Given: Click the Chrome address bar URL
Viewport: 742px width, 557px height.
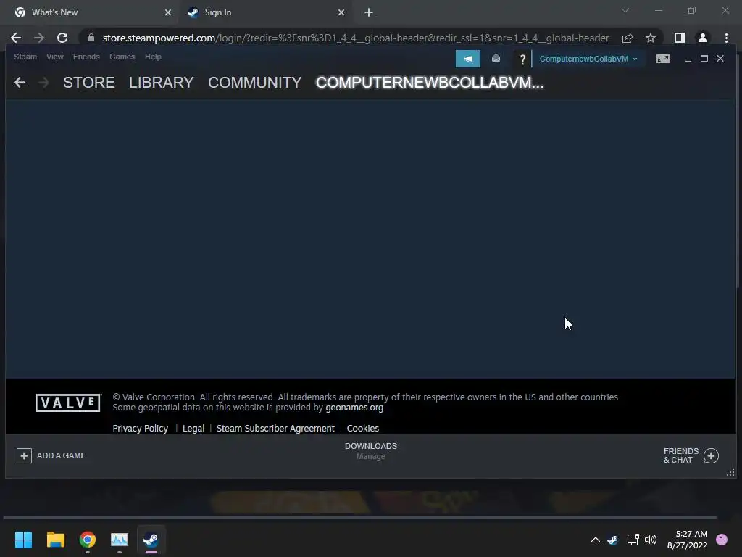Looking at the screenshot, I should [x=355, y=38].
